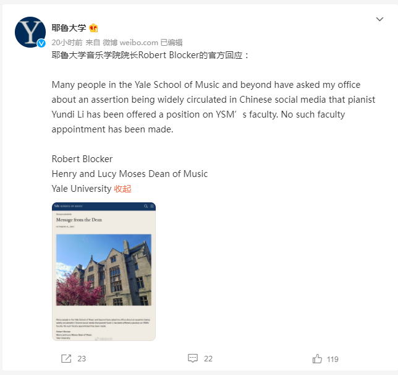Screen dimensions: 398x375
Task: Click the repost count 23
Action: coord(82,359)
